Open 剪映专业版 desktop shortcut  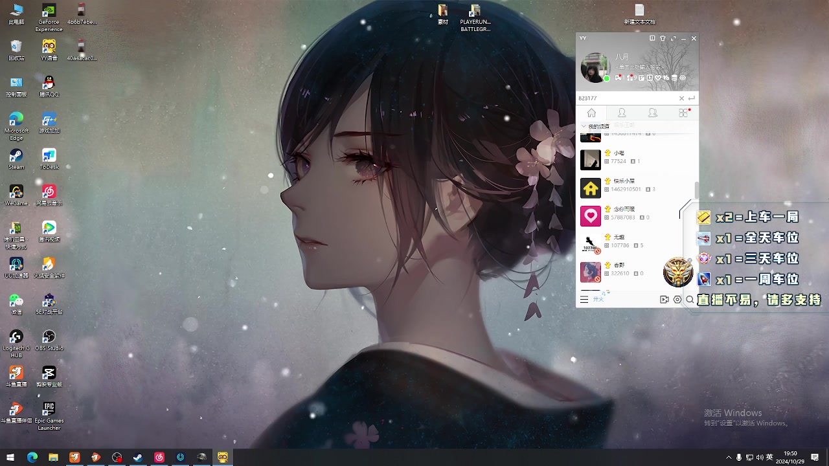49,376
